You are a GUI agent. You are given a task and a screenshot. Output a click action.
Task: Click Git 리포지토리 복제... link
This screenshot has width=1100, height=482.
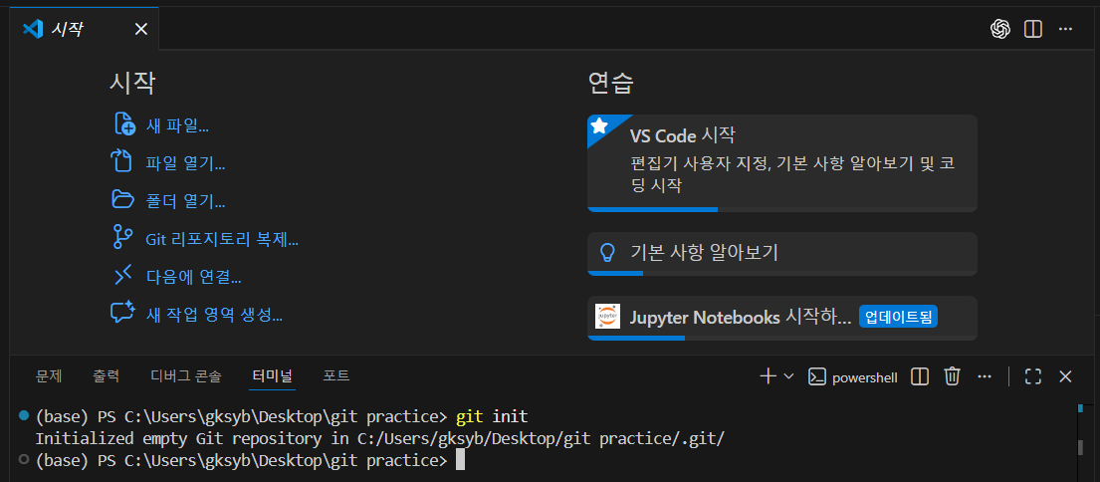click(222, 240)
